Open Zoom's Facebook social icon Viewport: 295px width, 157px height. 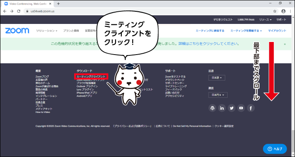pos(251,108)
